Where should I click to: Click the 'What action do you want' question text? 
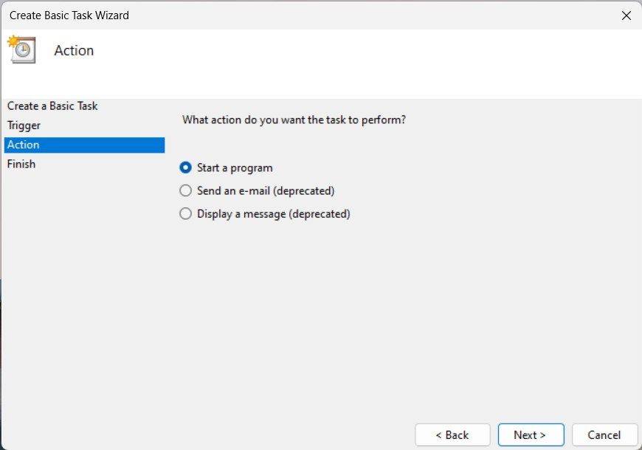coord(294,120)
